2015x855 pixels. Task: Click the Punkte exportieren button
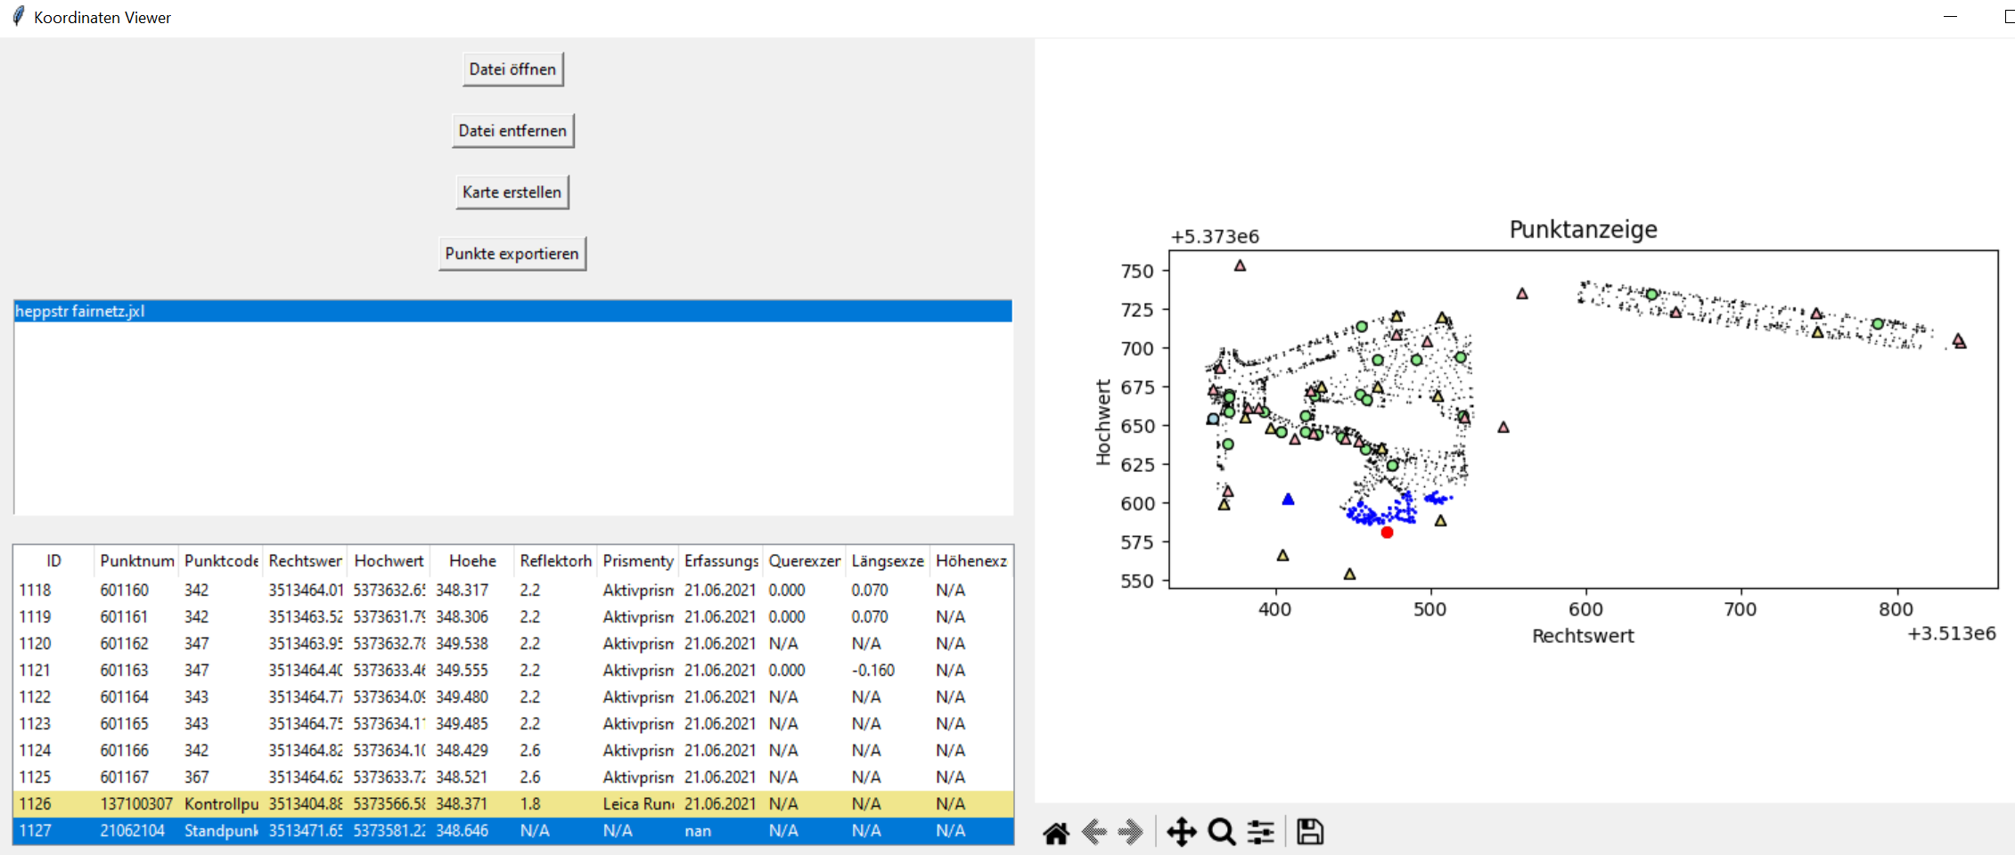click(x=512, y=254)
